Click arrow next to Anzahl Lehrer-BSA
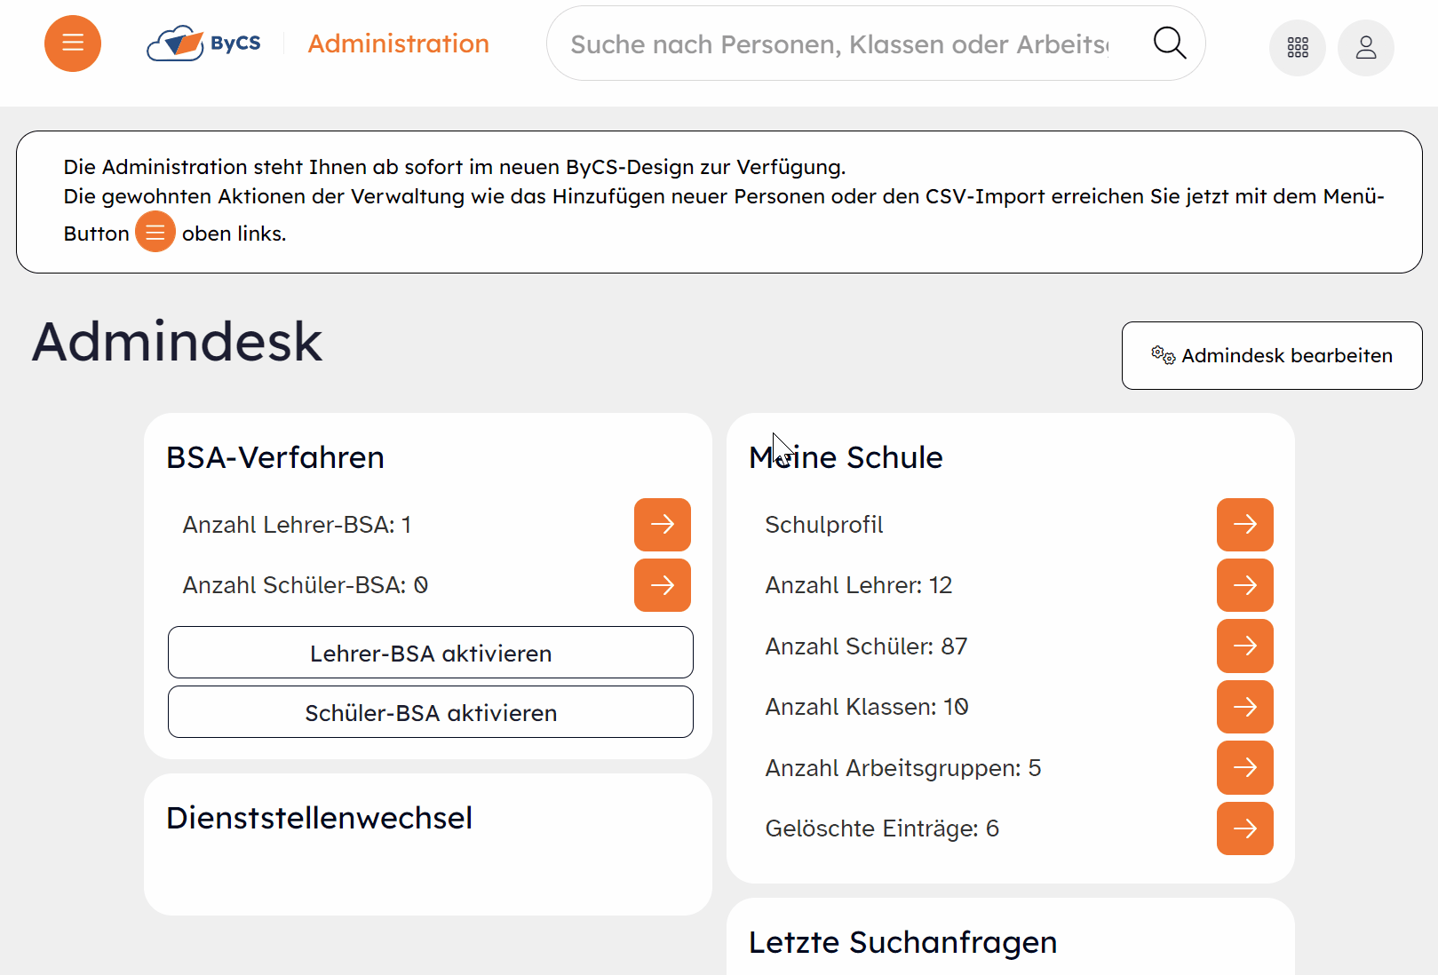The width and height of the screenshot is (1438, 975). pyautogui.click(x=662, y=525)
